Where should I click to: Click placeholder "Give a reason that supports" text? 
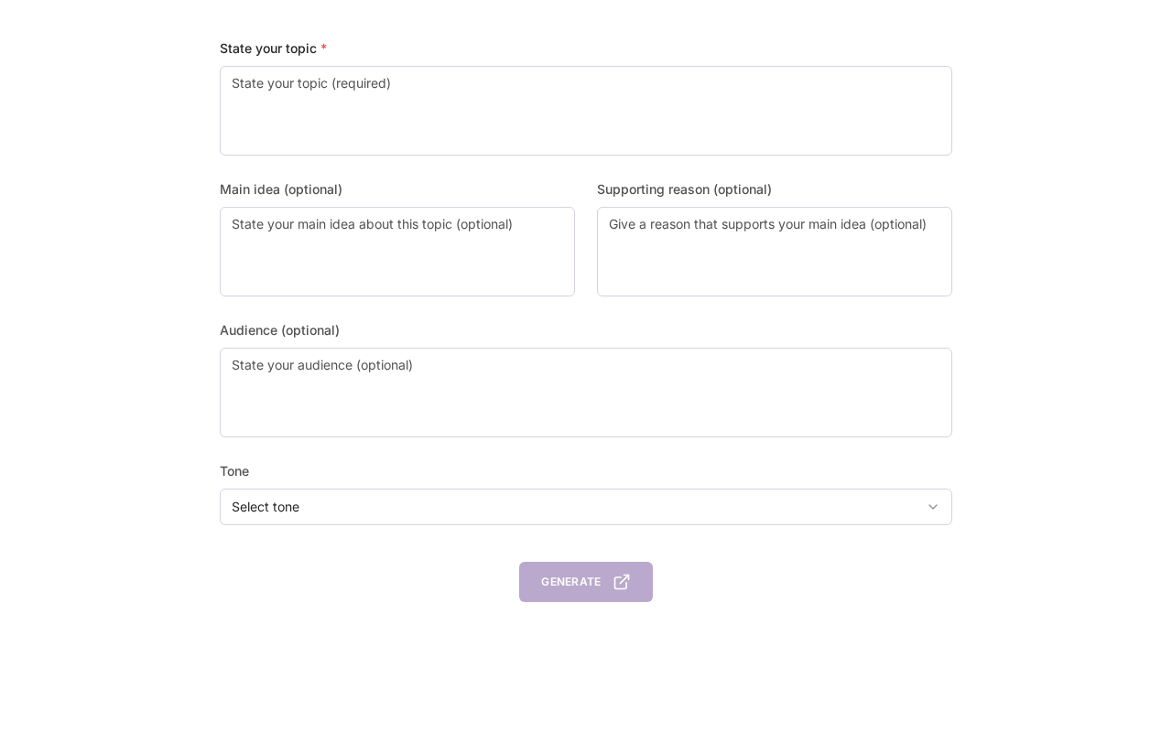[767, 224]
